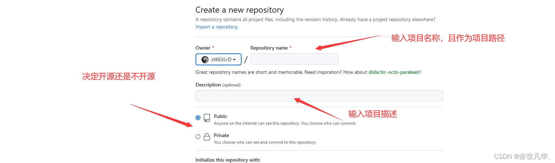The width and height of the screenshot is (555, 163).
Task: Click the Public option label
Action: tap(221, 116)
